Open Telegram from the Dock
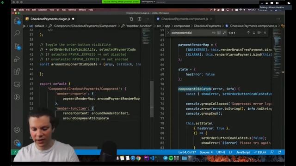296x166 pixels. [x=166, y=158]
